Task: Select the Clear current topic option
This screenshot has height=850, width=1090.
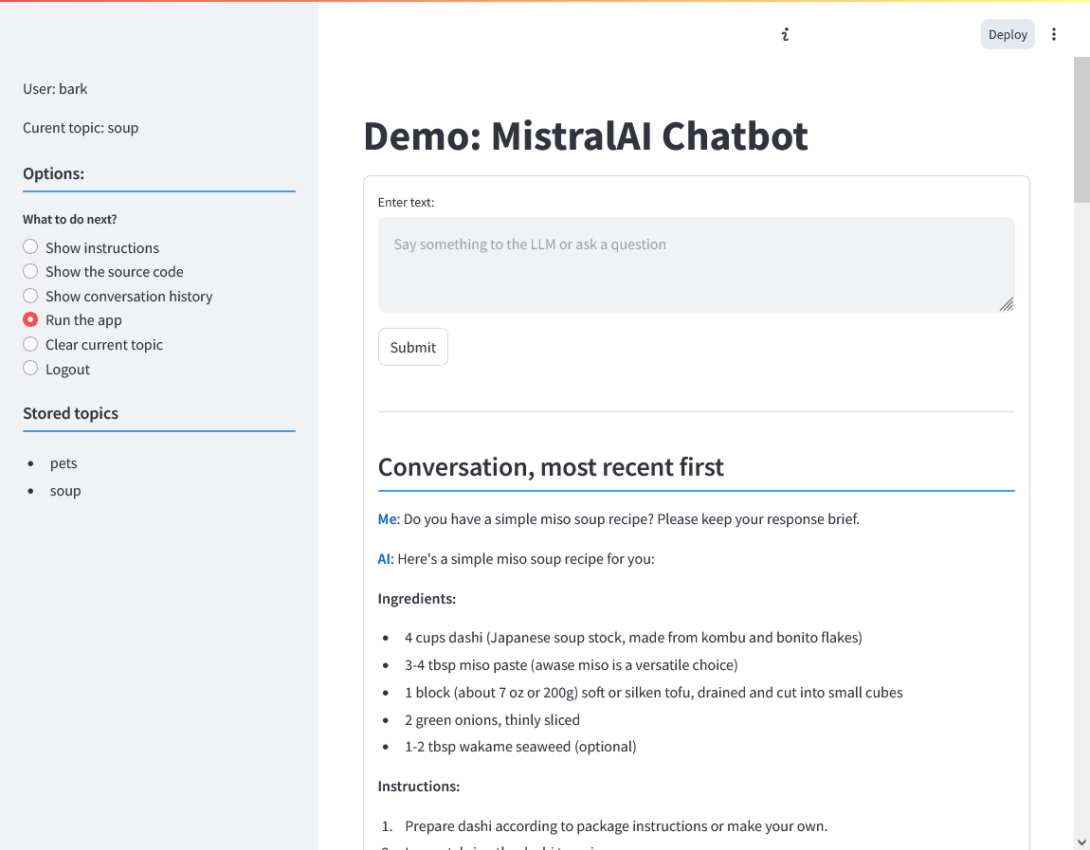Action: tap(93, 345)
